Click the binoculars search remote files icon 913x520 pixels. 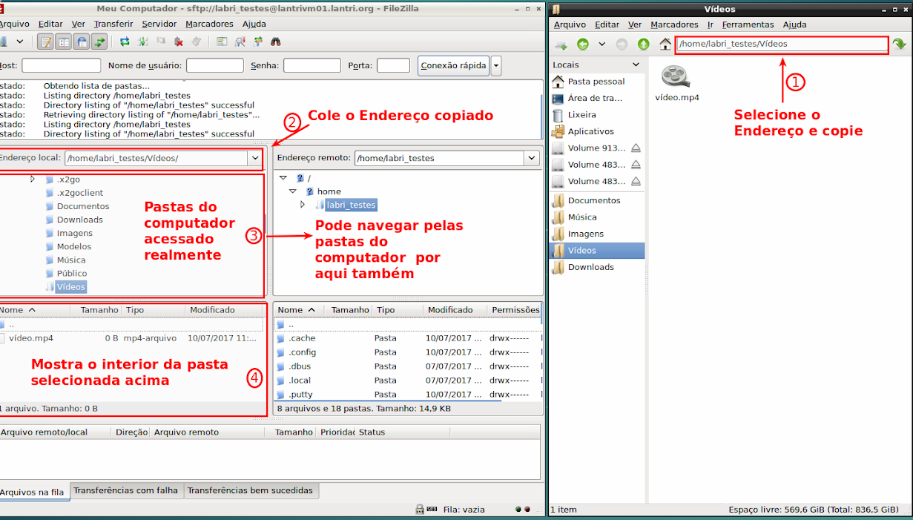pyautogui.click(x=275, y=42)
